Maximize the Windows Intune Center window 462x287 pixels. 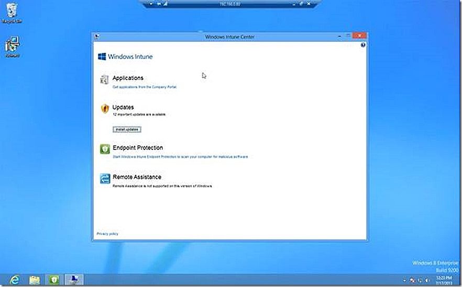[x=348, y=36]
